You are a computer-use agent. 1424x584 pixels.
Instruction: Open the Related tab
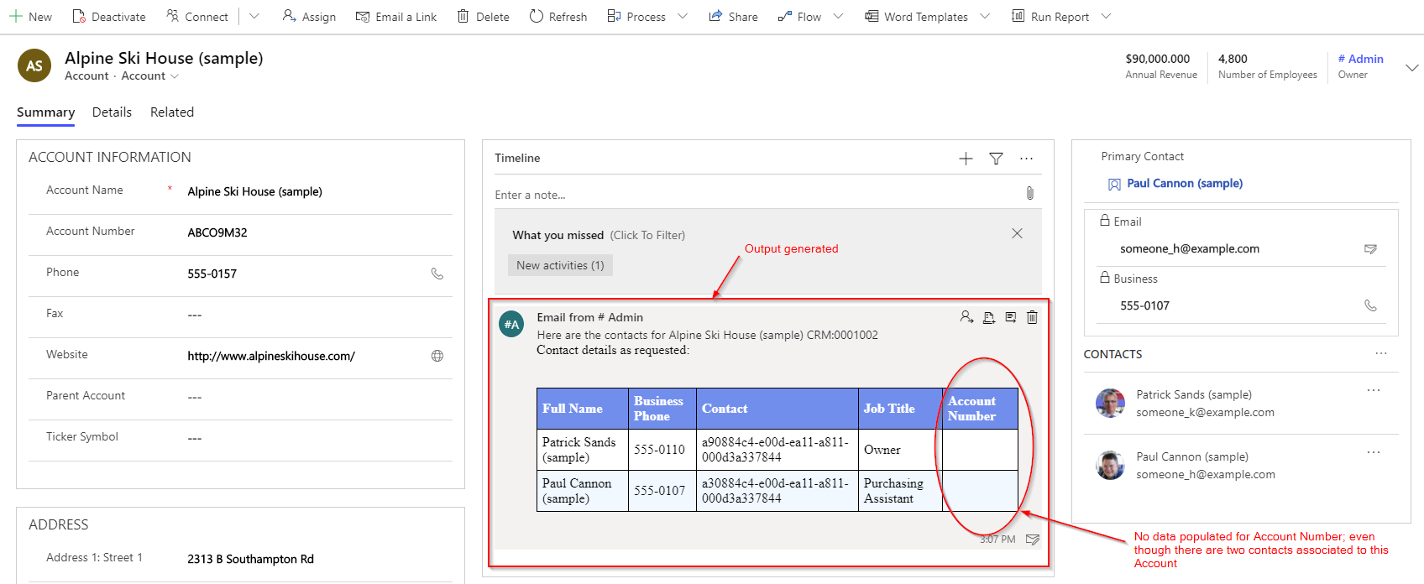click(172, 112)
